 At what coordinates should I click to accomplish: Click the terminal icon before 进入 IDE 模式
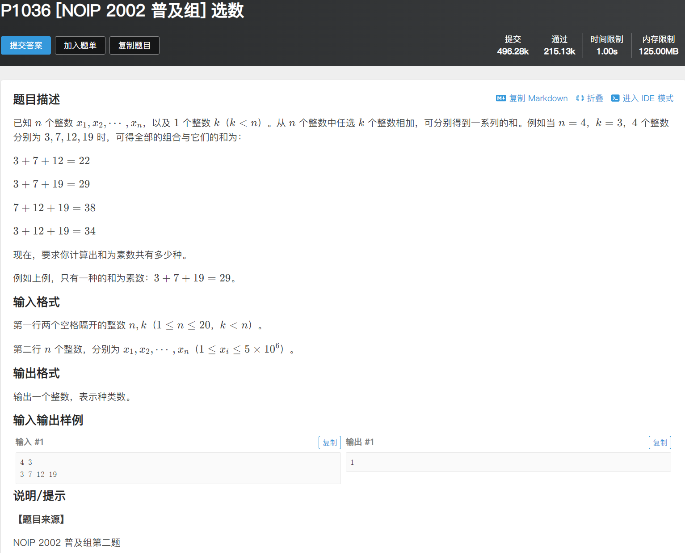615,98
